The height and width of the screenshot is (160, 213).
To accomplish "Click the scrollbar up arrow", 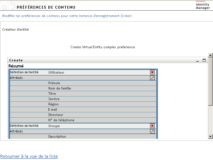I will coord(210,55).
